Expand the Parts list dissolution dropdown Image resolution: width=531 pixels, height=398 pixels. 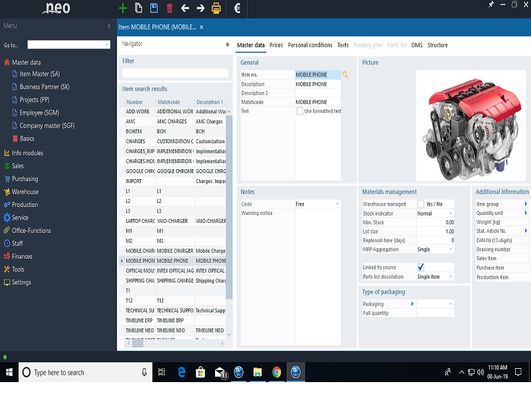[x=451, y=277]
